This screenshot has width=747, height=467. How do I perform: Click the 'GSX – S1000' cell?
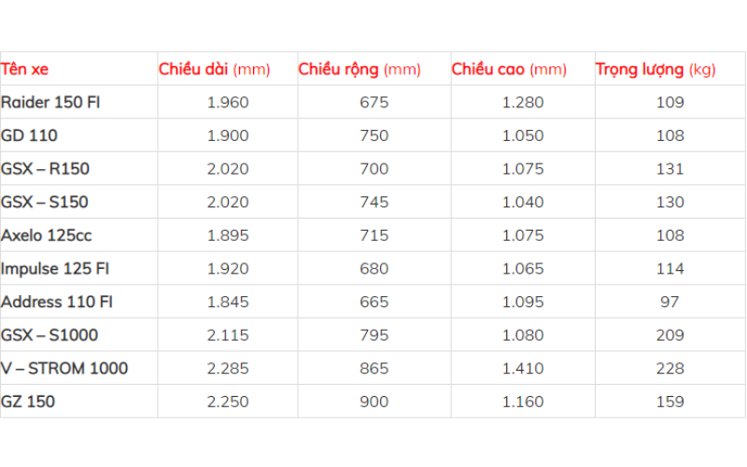click(x=49, y=334)
